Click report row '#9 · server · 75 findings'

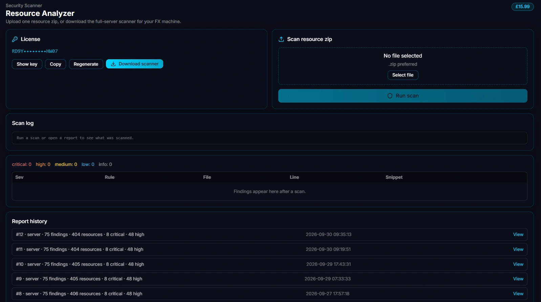(269, 279)
